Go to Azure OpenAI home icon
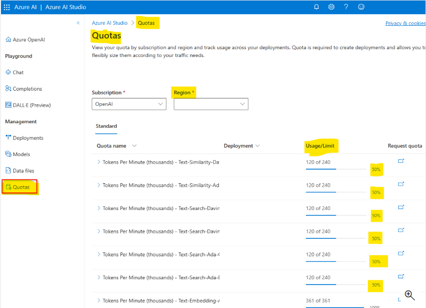 (x=8, y=39)
